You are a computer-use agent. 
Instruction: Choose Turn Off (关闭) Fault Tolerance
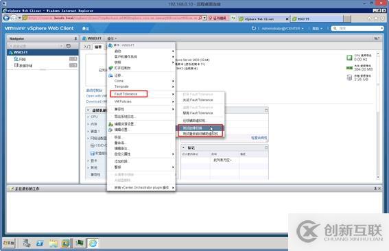(200, 100)
